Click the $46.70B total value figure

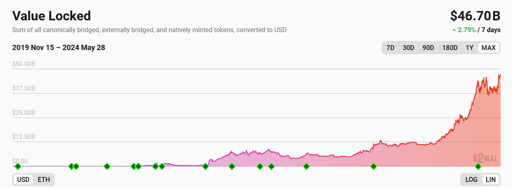pos(475,16)
